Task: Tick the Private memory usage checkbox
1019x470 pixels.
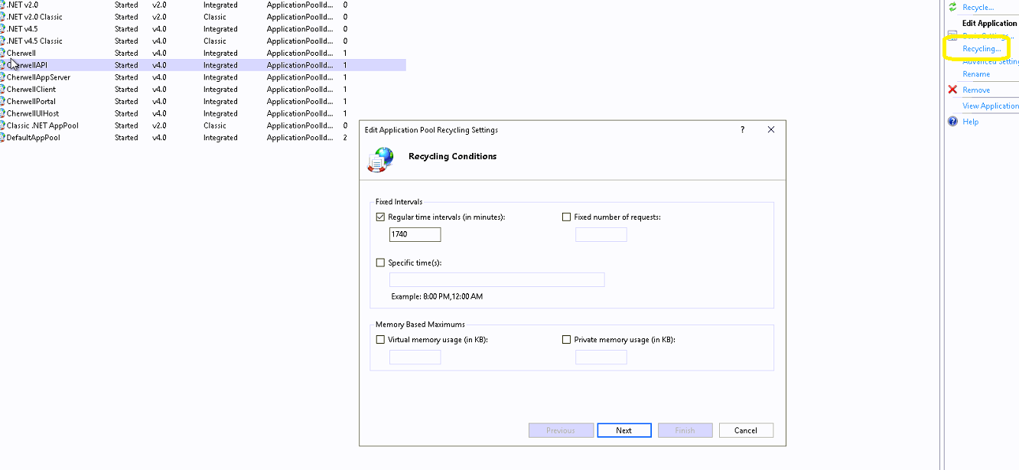Action: [x=567, y=340]
